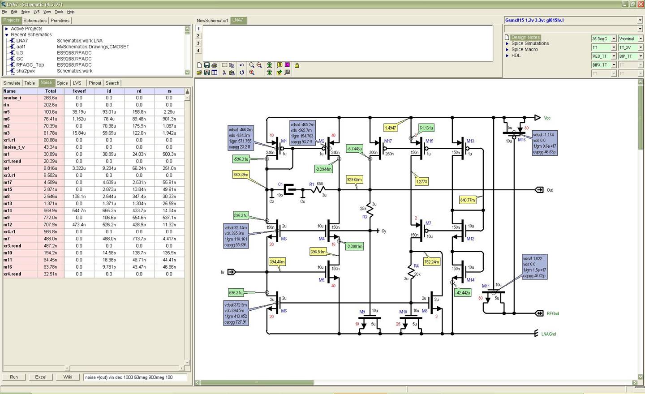Click the yellow padlock lock icon

click(x=297, y=65)
